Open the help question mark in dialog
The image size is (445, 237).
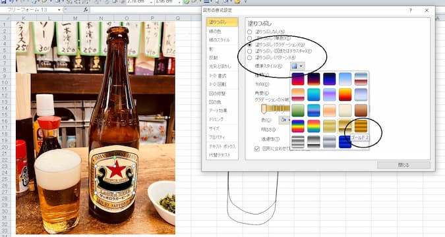tap(410, 11)
